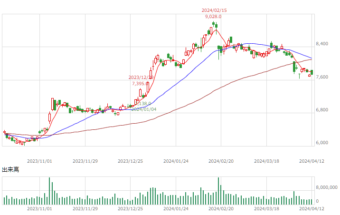Image resolution: width=340 pixels, height=215 pixels.
Task: Click the 2024/02/15 high date annotation
Action: pos(214,10)
